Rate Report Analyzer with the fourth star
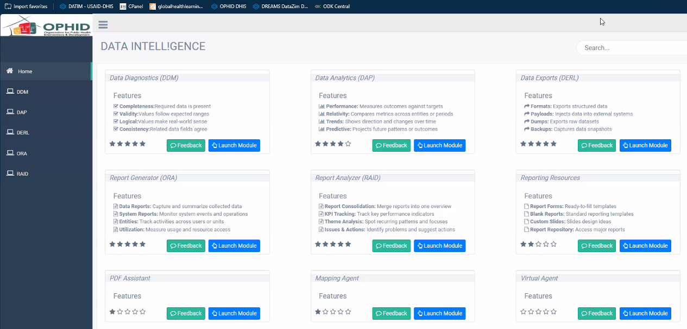Image resolution: width=687 pixels, height=329 pixels. pos(341,244)
